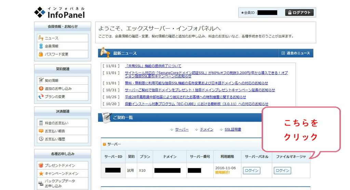Viewport: 350px width, 190px height.
Task: Click ログイン under サーバーパネル
Action: tap(252, 171)
